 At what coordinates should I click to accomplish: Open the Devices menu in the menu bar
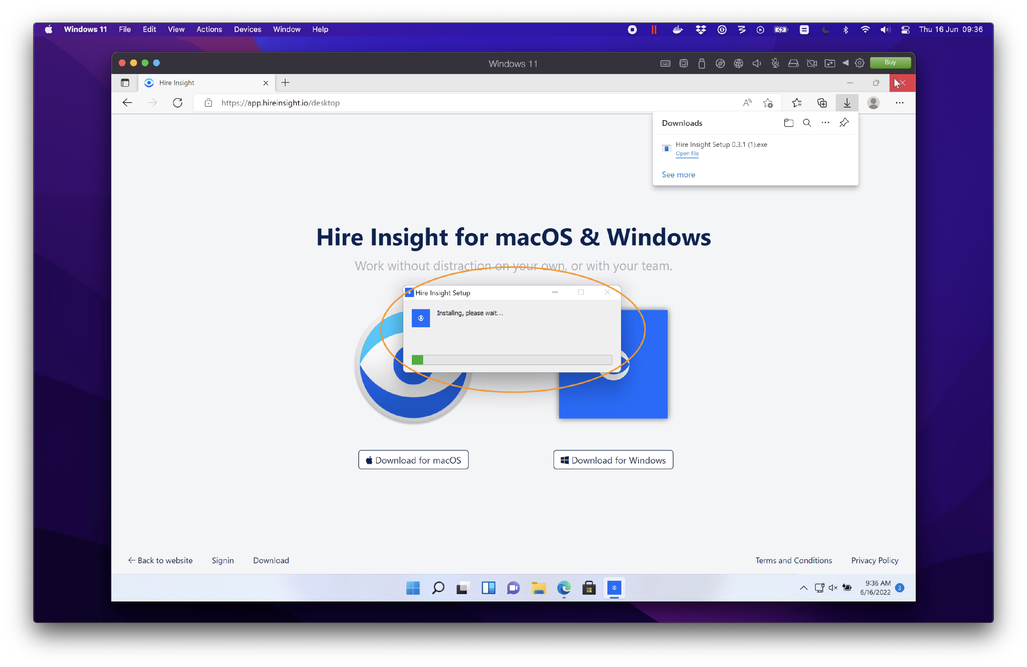pyautogui.click(x=247, y=29)
